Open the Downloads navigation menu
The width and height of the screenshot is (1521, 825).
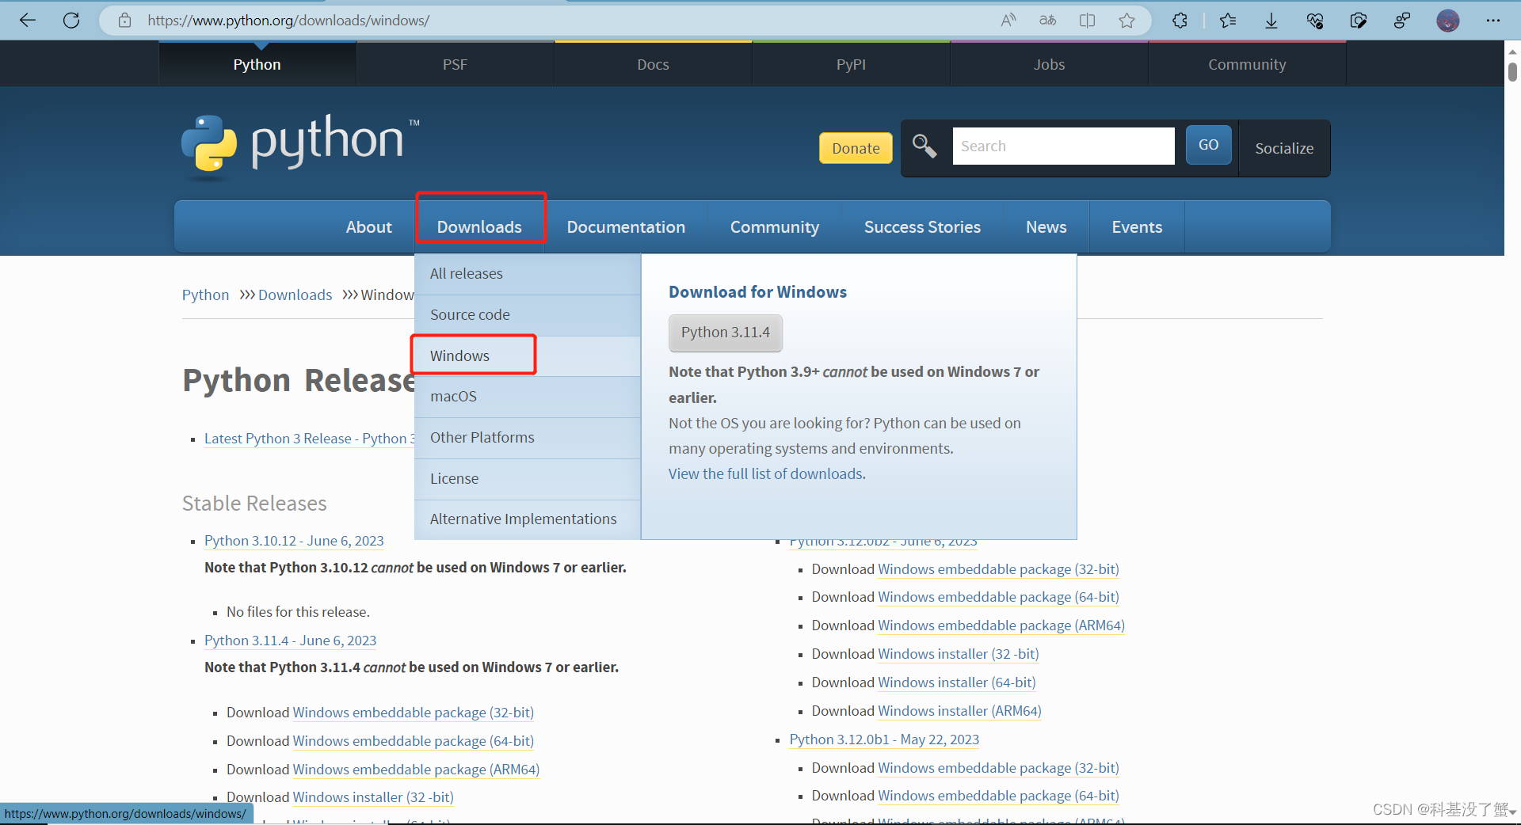[479, 227]
